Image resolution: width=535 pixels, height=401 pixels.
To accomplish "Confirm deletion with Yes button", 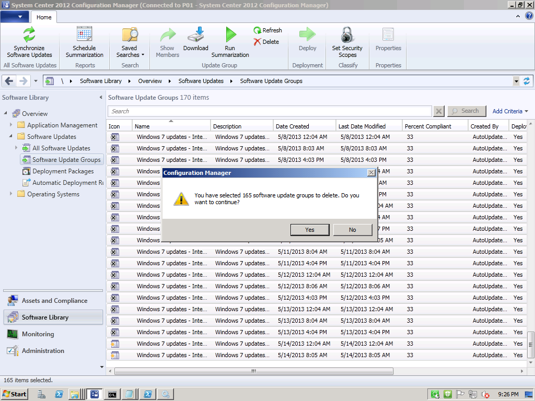I will coord(310,230).
